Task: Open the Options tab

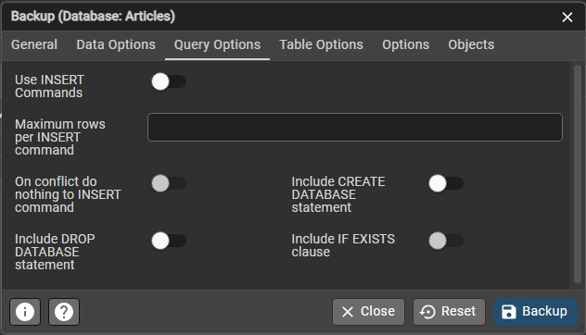Action: (x=405, y=44)
